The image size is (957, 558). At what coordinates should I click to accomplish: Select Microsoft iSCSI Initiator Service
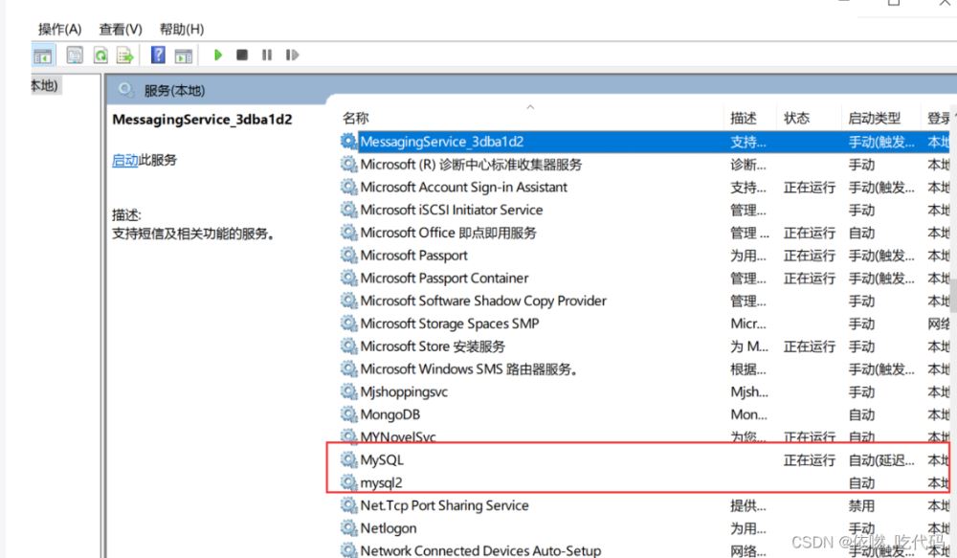point(451,210)
